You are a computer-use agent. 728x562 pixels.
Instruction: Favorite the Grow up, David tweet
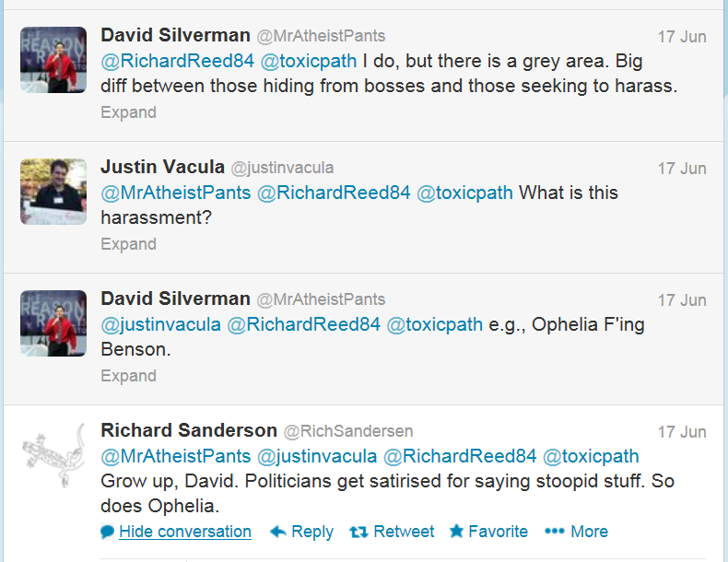point(498,532)
